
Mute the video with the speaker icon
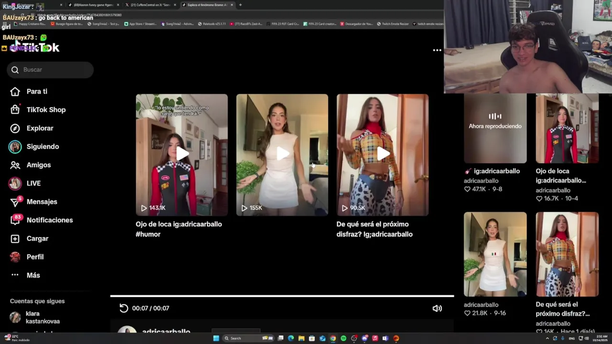(437, 308)
